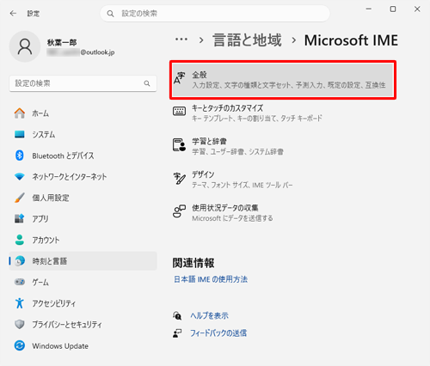Open 日本語 IME の使用方法 link
430x366 pixels.
(x=211, y=279)
